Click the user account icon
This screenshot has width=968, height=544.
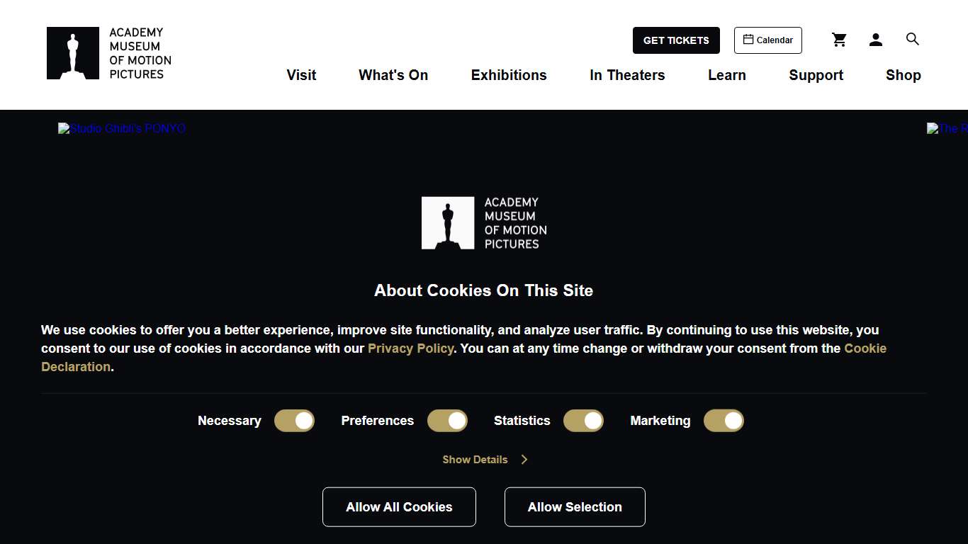pos(876,40)
